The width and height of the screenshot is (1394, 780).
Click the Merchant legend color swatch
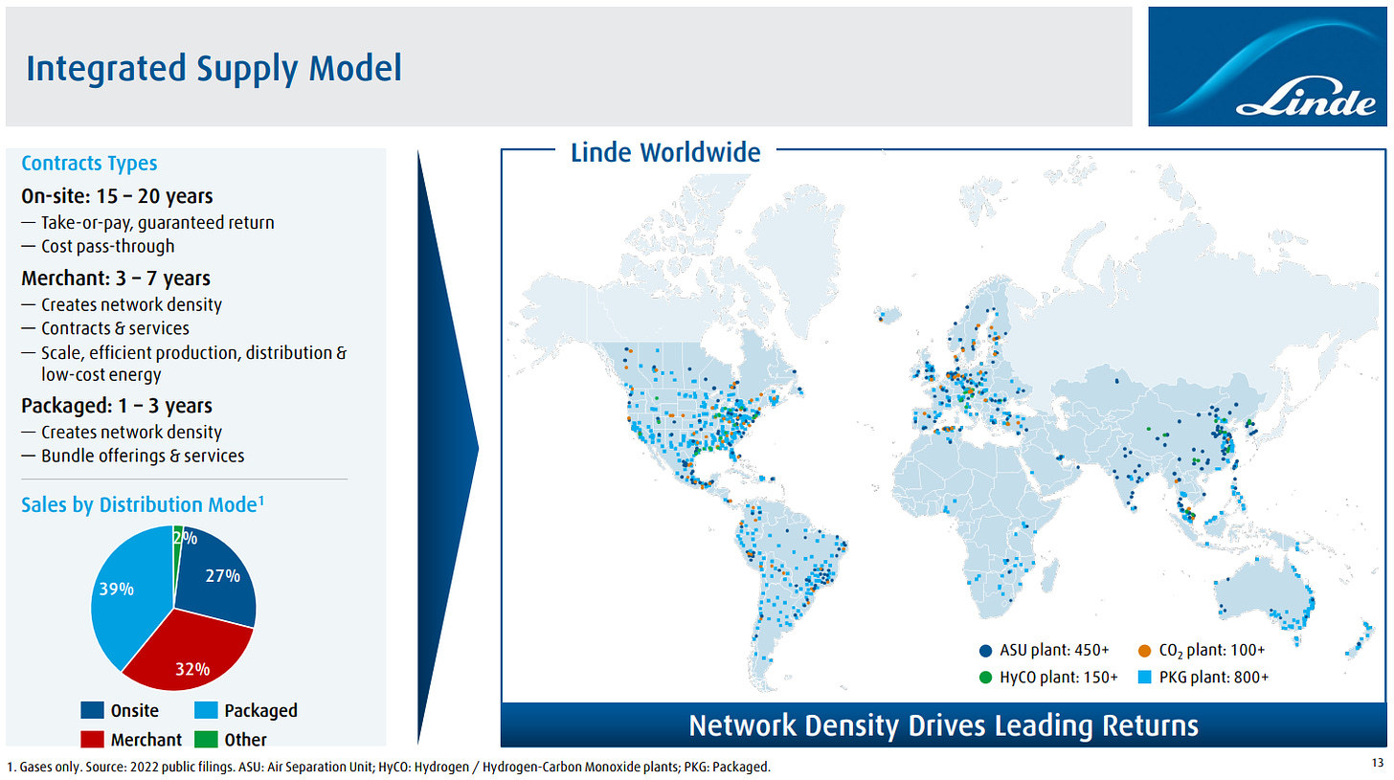pyautogui.click(x=93, y=739)
